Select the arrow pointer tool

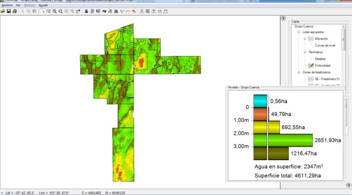point(43,11)
